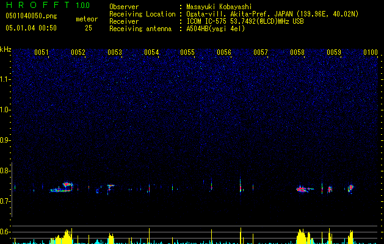The width and height of the screenshot is (384, 244).
Task: Select the Ogata-vill. Akita-Pref. JAPAN location text
Action: click(x=272, y=14)
